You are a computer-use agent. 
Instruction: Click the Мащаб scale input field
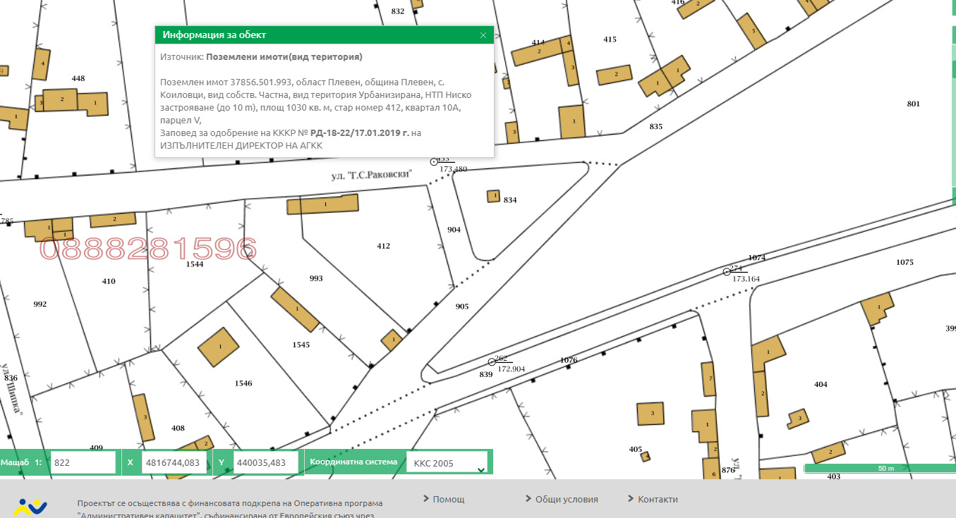[83, 463]
